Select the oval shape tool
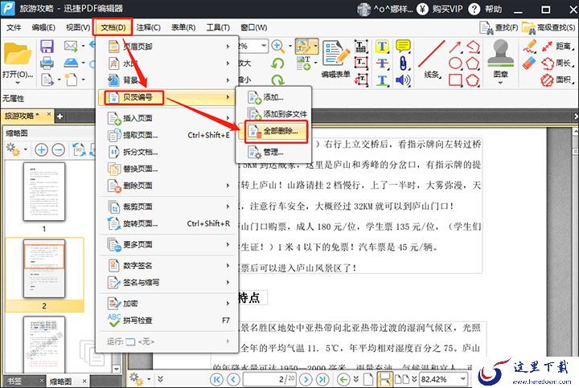 coord(455,63)
